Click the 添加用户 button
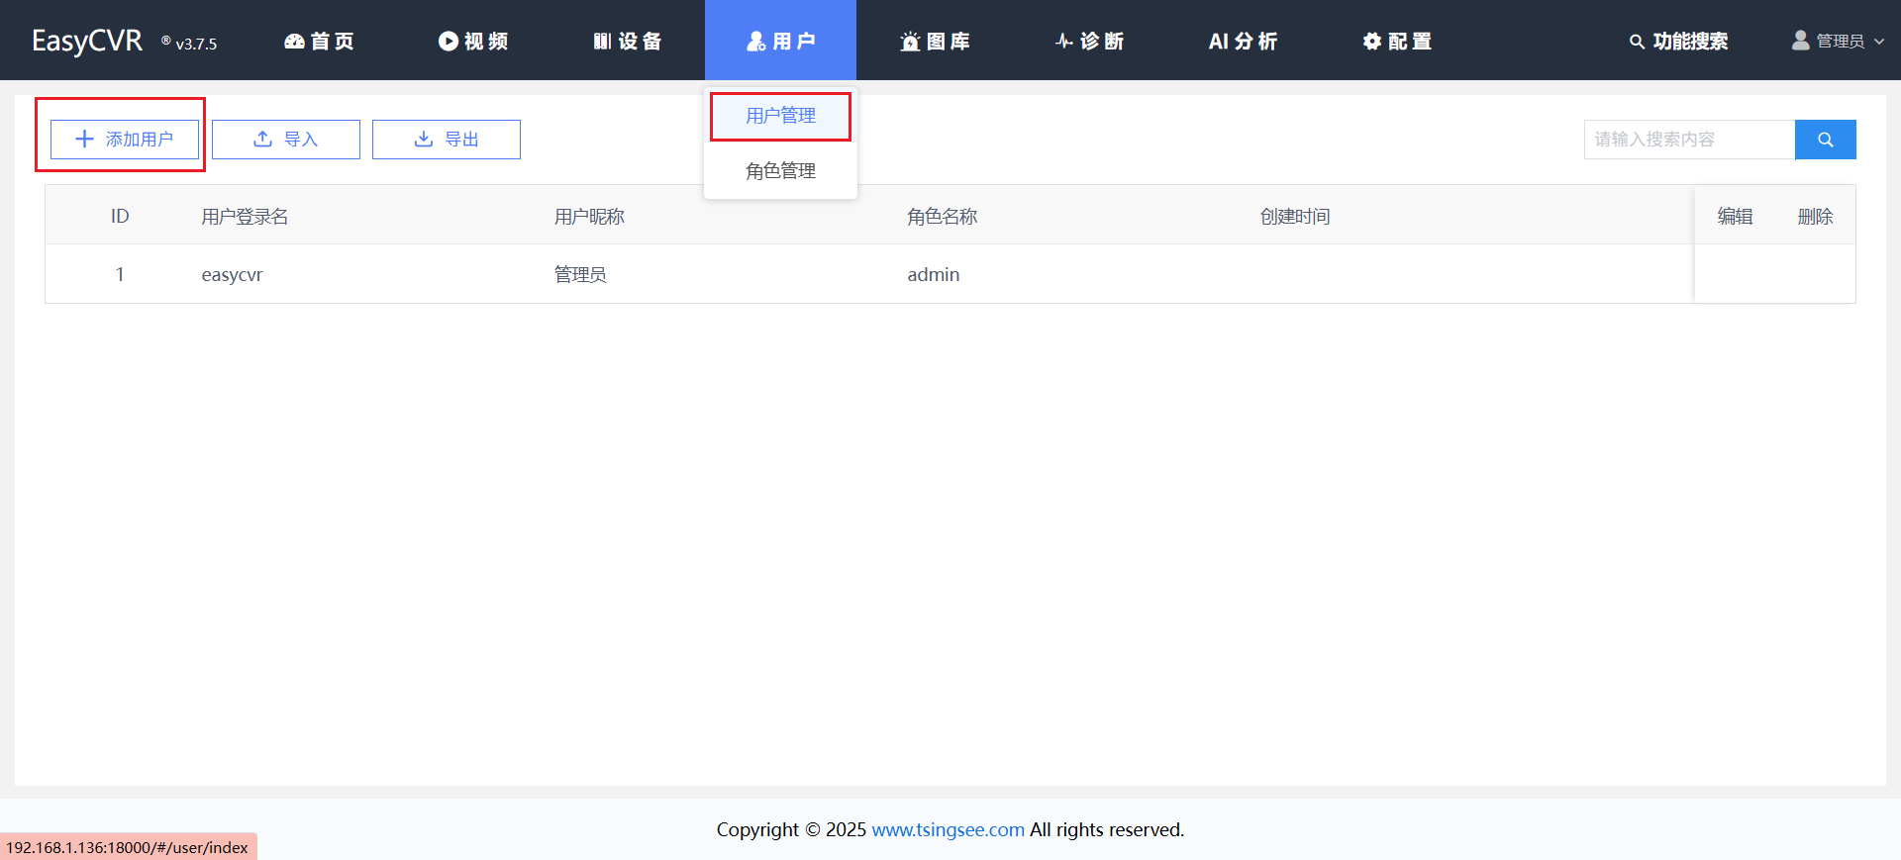The height and width of the screenshot is (860, 1901). [125, 140]
